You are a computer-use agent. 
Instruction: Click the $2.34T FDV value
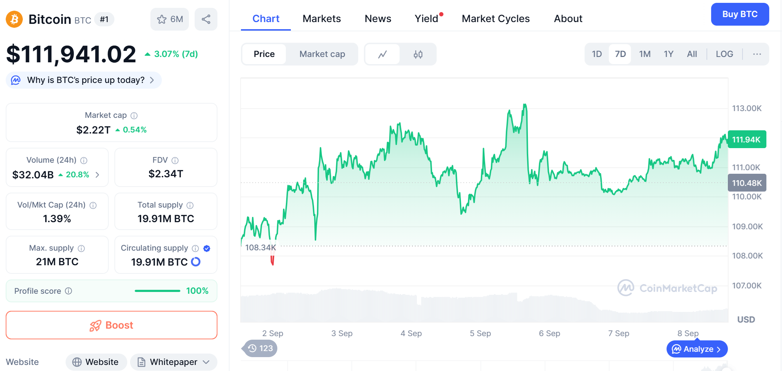(x=166, y=174)
